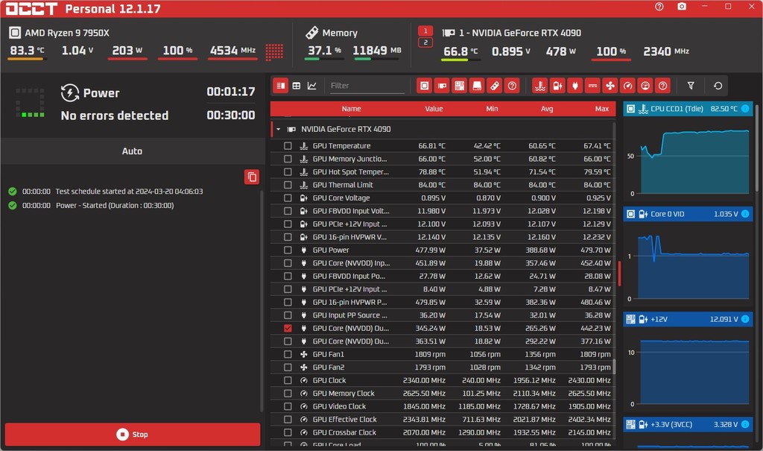Switch to graph view icon
This screenshot has width=763, height=451.
pos(312,86)
